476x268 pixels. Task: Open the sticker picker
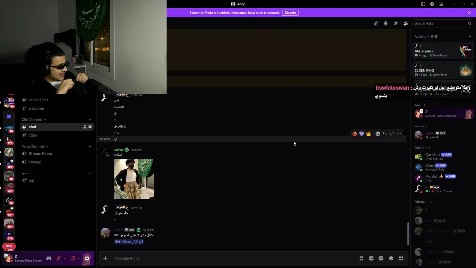click(x=381, y=258)
